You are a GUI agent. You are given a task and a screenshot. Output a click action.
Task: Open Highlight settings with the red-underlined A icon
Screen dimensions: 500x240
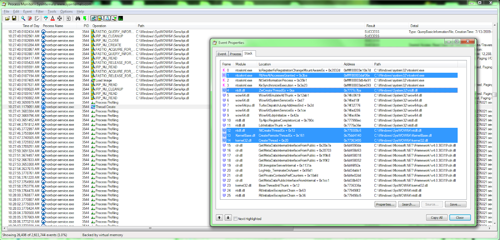coord(52,18)
